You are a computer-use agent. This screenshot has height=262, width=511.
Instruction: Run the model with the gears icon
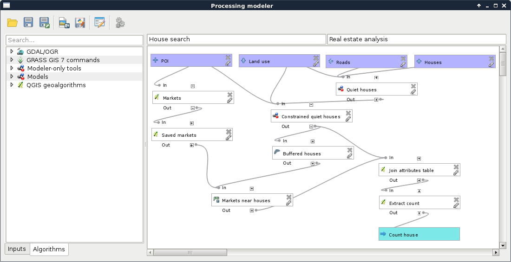tap(120, 22)
